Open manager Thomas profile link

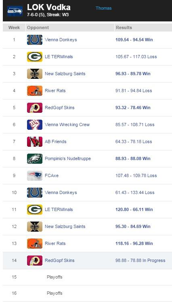coord(103,8)
